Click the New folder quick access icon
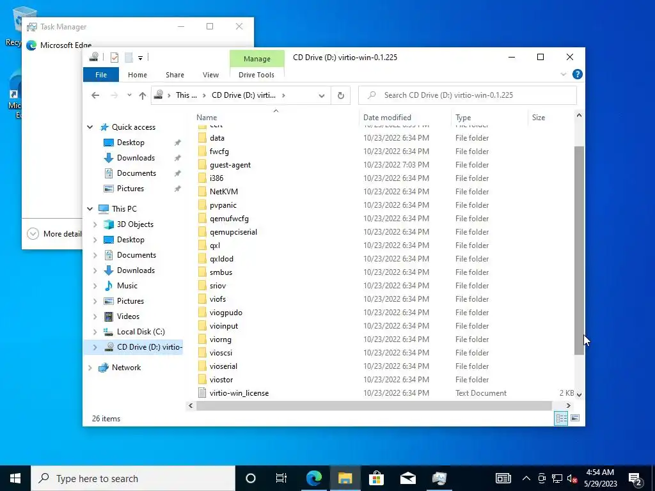655x491 pixels. [x=129, y=57]
